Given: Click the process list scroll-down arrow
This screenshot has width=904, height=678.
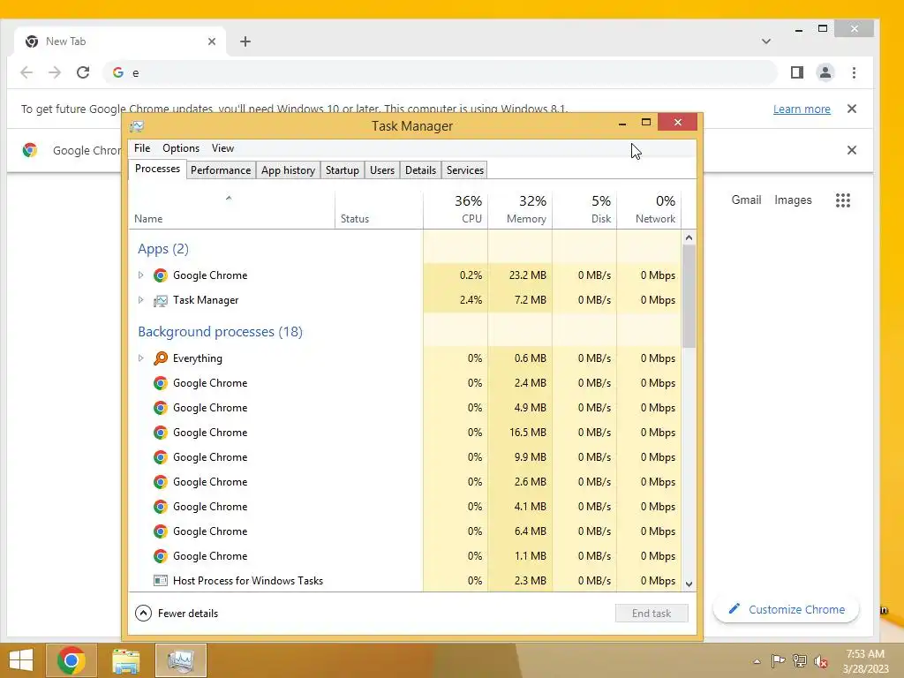Looking at the screenshot, I should click(689, 584).
